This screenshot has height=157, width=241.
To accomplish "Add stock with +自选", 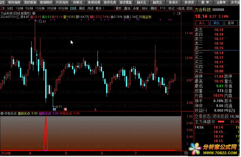I will point(180,8).
